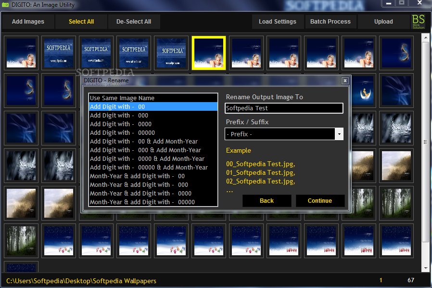Minimize the DIGITO window
The width and height of the screenshot is (432, 288).
[x=389, y=3]
